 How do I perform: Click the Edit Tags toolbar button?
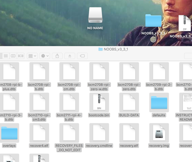click(82, 56)
